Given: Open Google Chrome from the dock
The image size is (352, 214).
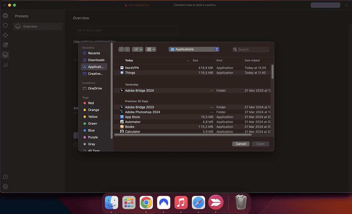Looking at the screenshot, I should tap(146, 203).
